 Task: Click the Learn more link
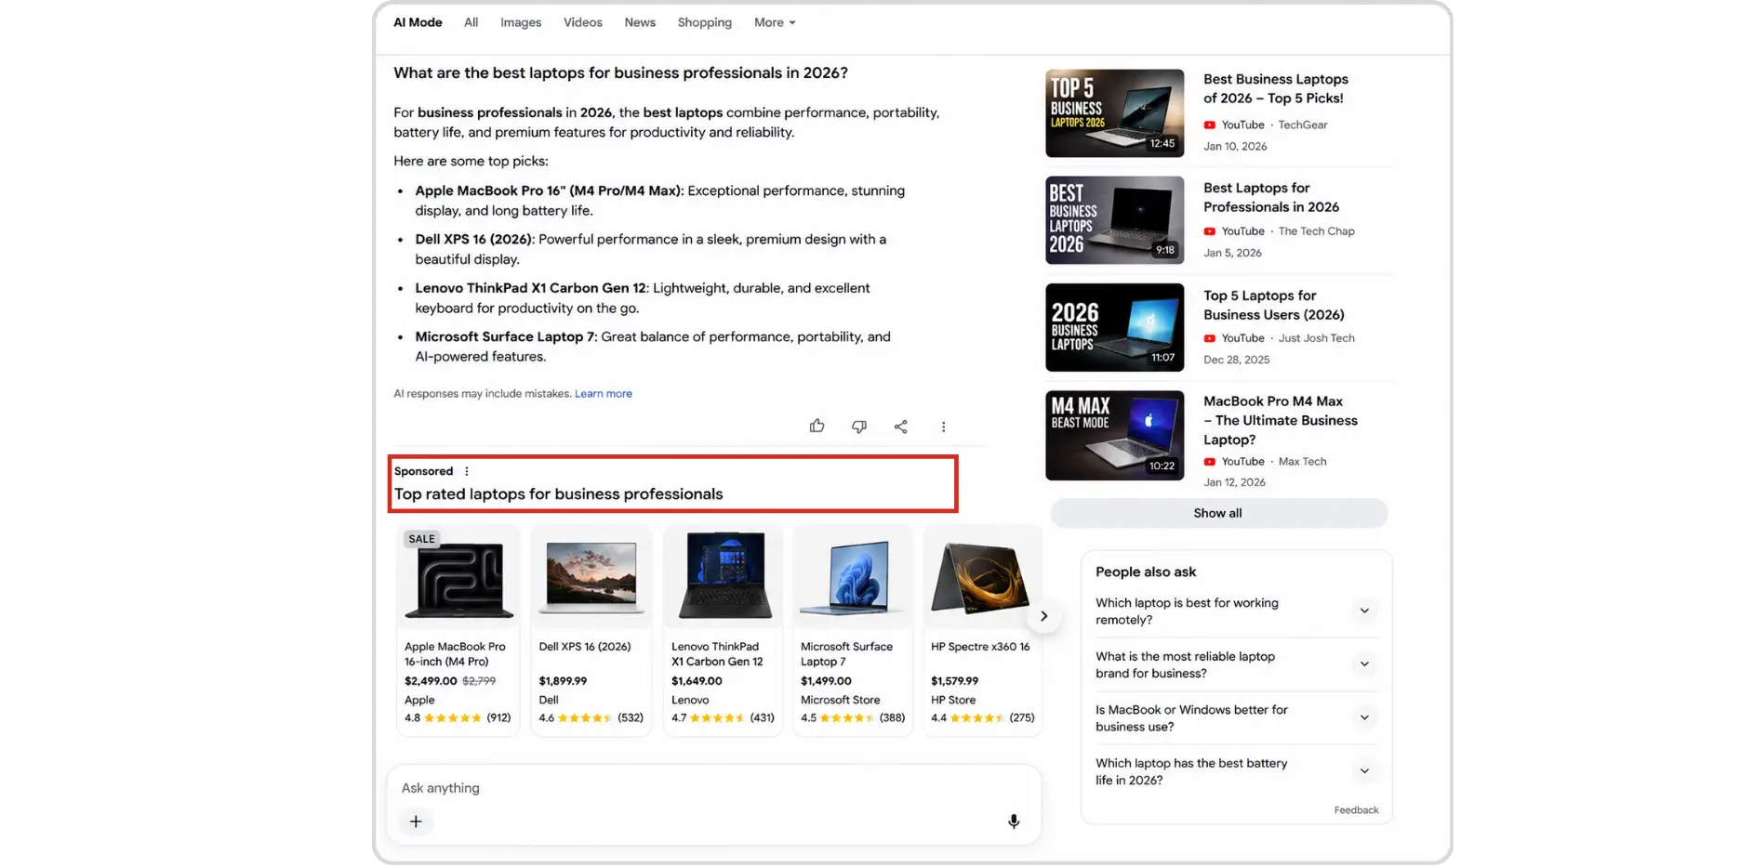603,394
